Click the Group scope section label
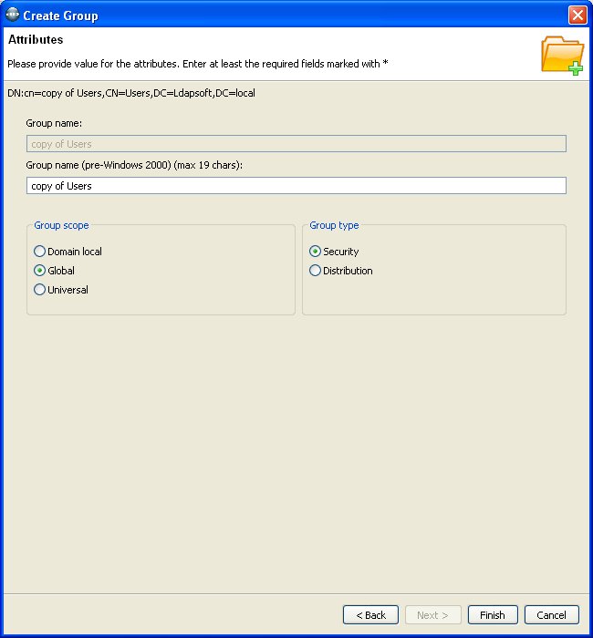Screen dimensions: 593x638 point(61,225)
